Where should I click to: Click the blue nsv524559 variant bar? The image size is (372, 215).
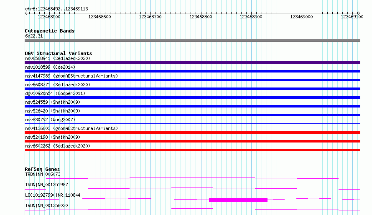(192, 106)
